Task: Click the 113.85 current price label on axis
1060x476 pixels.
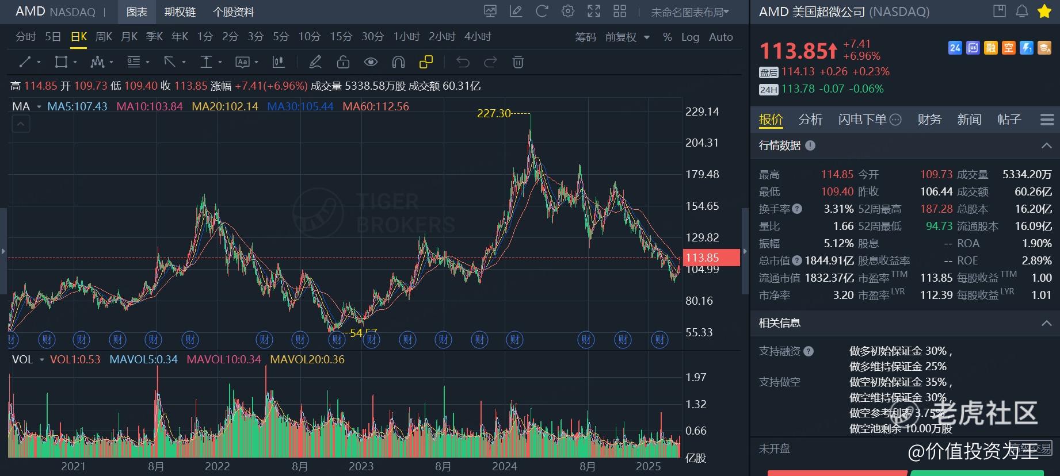Action: click(710, 258)
